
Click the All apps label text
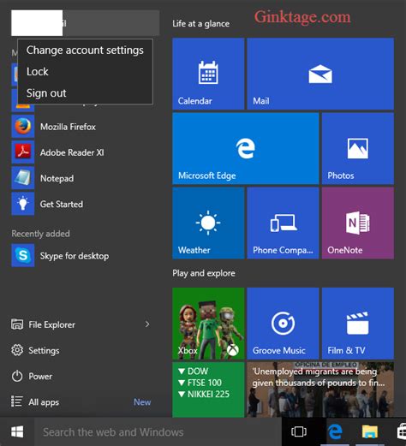tap(44, 402)
